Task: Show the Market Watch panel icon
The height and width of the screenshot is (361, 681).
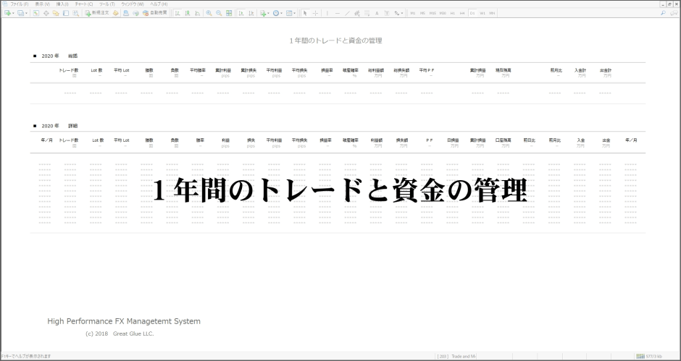Action: coord(35,13)
